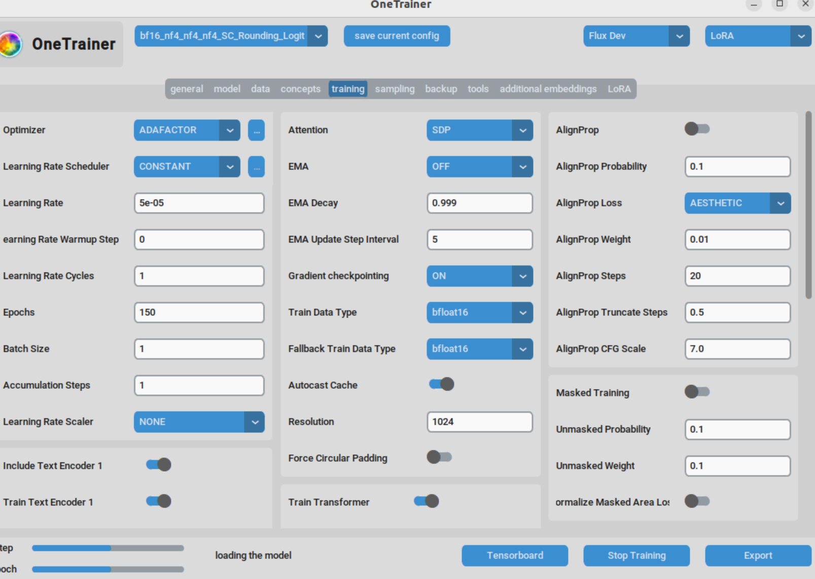Enable the Masked Training switch
Viewport: 815px width, 579px height.
(697, 392)
